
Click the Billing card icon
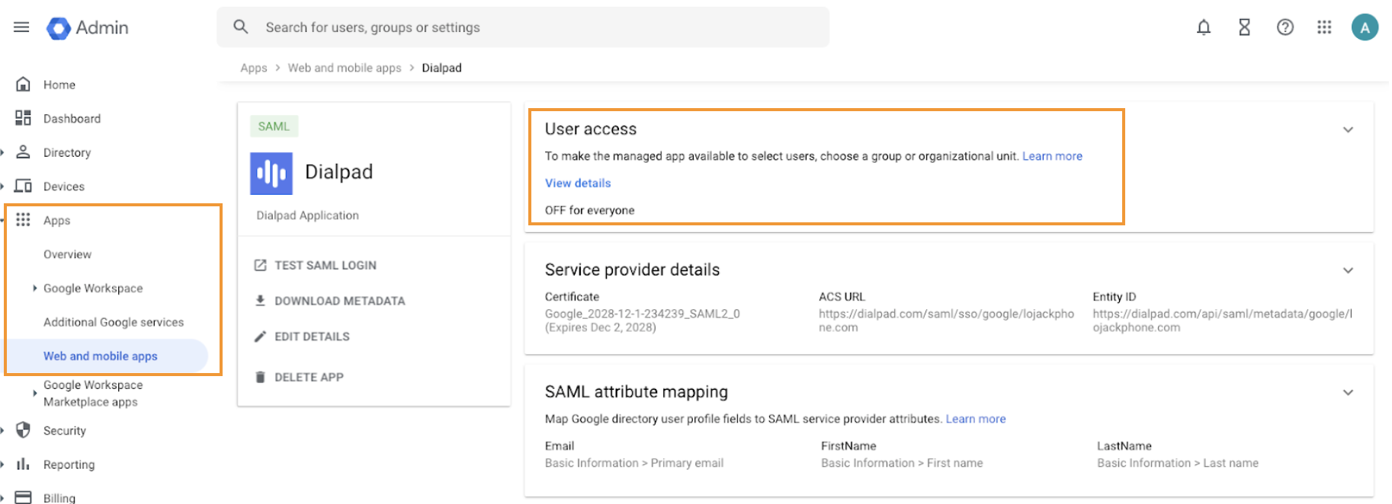24,497
